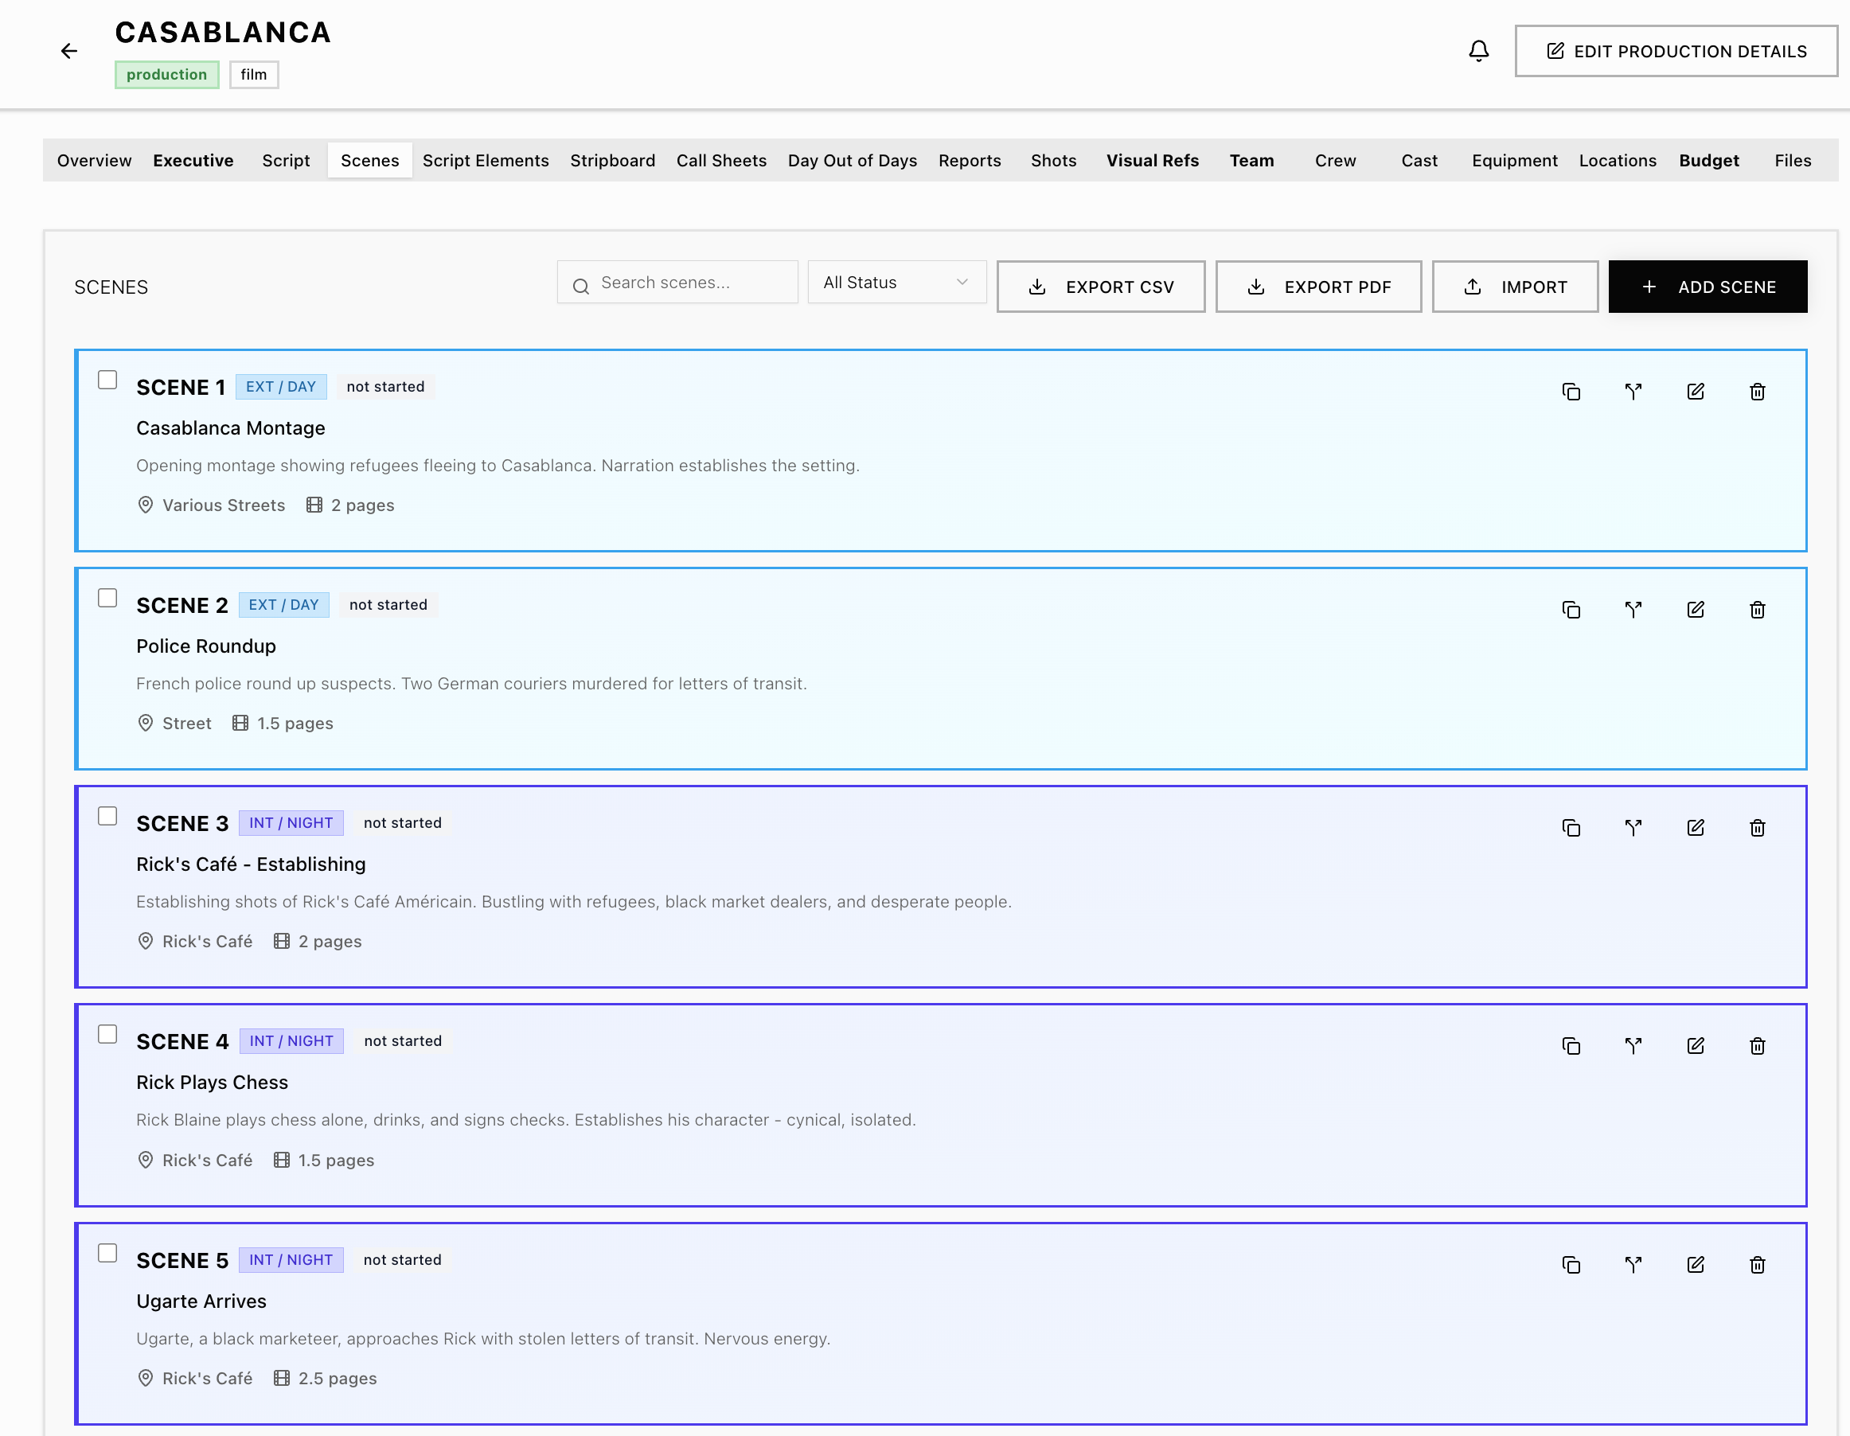Edit Scene 5 with the pencil icon
1850x1436 pixels.
(1695, 1264)
